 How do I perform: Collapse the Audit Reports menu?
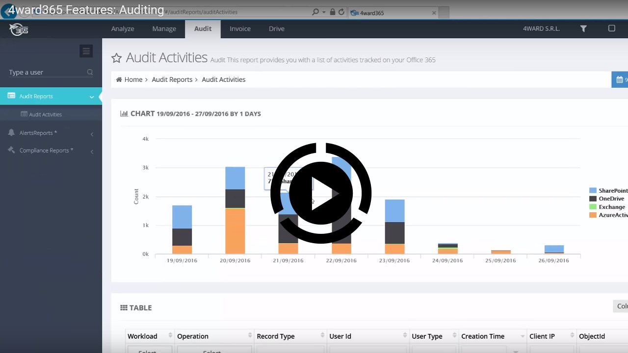pos(92,97)
